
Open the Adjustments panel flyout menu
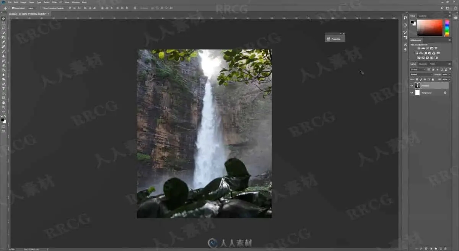tap(449, 40)
